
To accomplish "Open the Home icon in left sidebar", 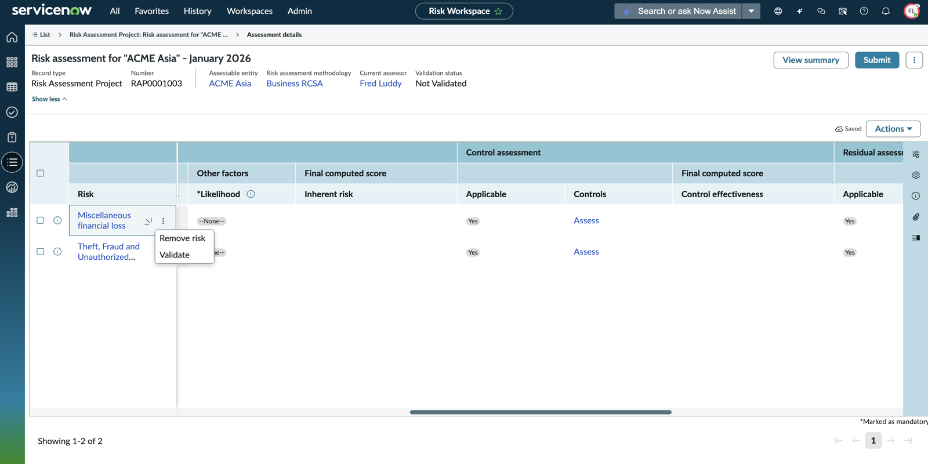I will 12,38.
